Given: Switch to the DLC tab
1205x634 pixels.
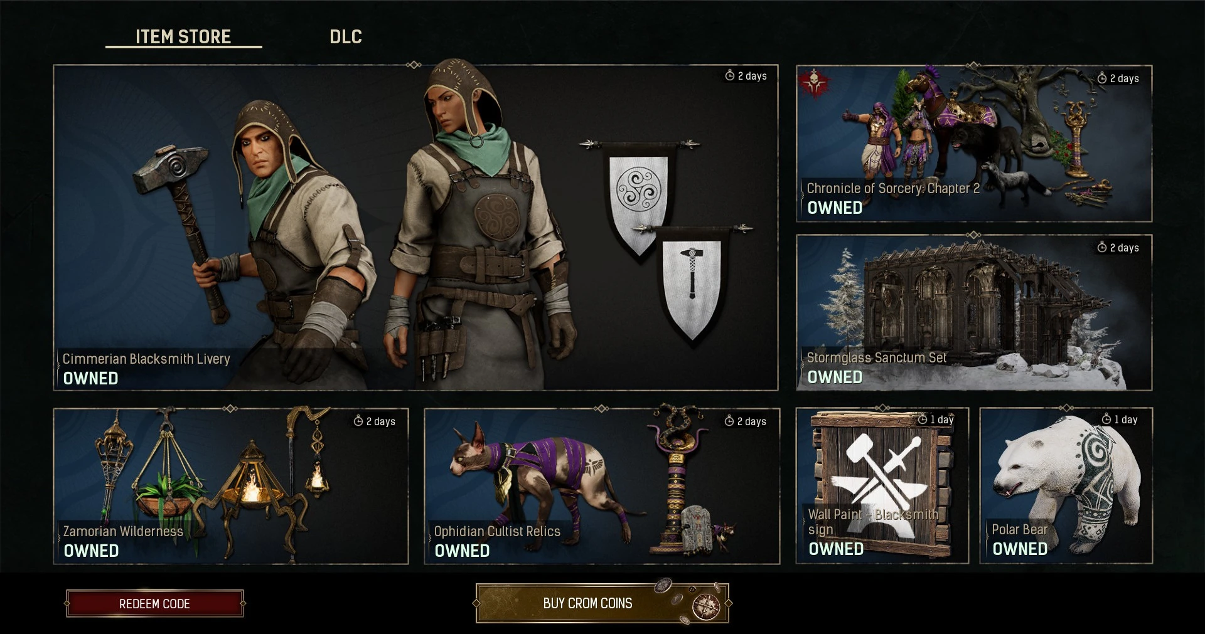Looking at the screenshot, I should (346, 37).
